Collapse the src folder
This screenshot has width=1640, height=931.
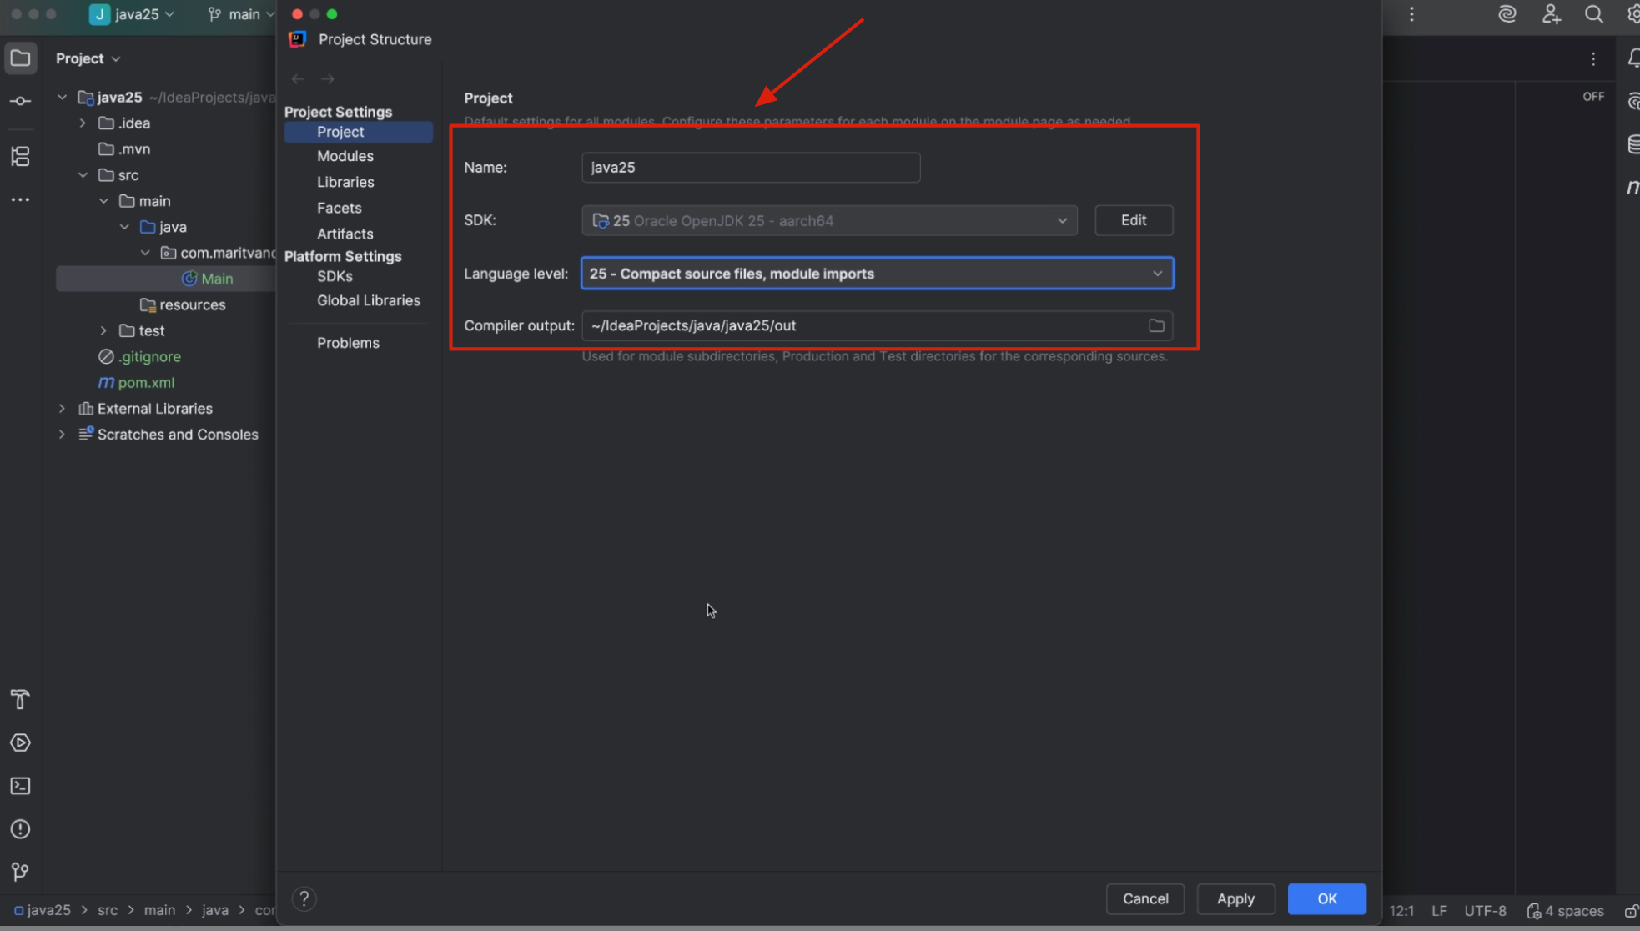(x=83, y=175)
